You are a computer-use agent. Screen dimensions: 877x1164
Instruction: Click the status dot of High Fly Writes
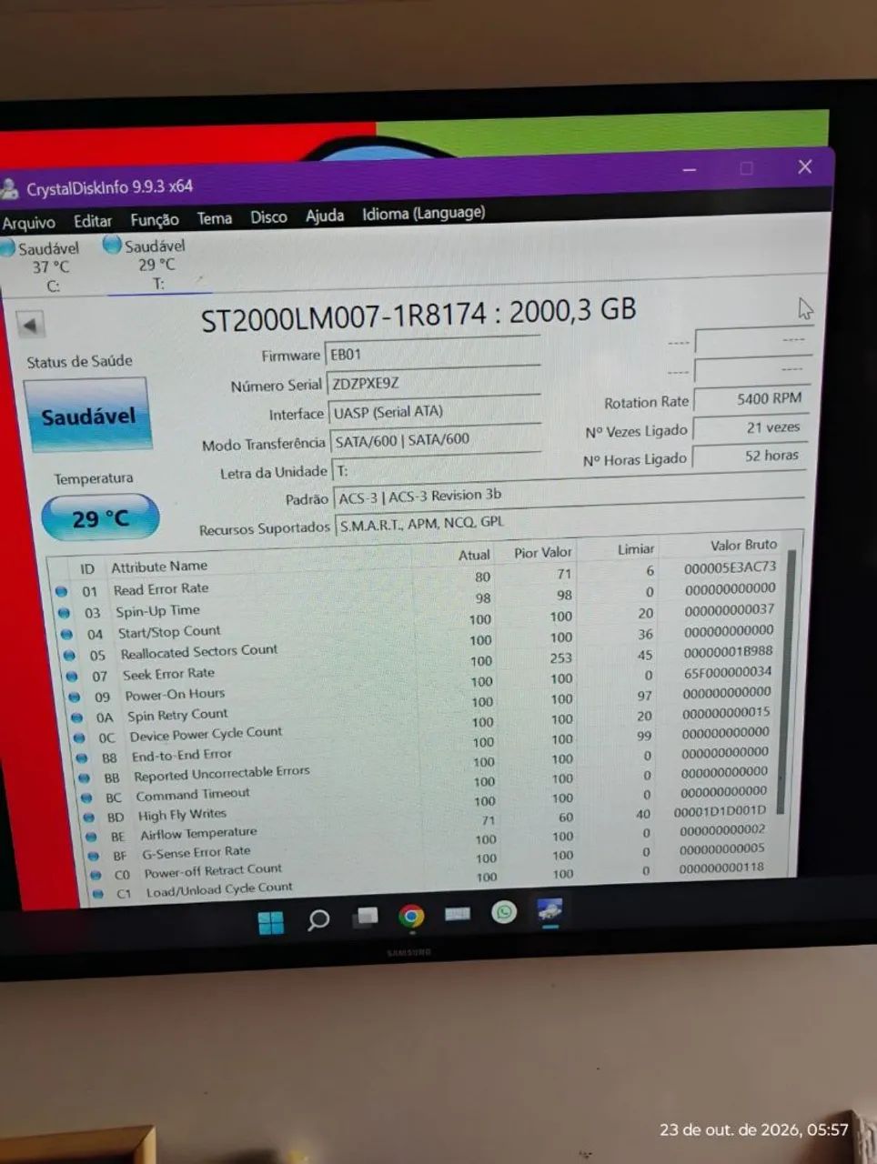click(90, 818)
